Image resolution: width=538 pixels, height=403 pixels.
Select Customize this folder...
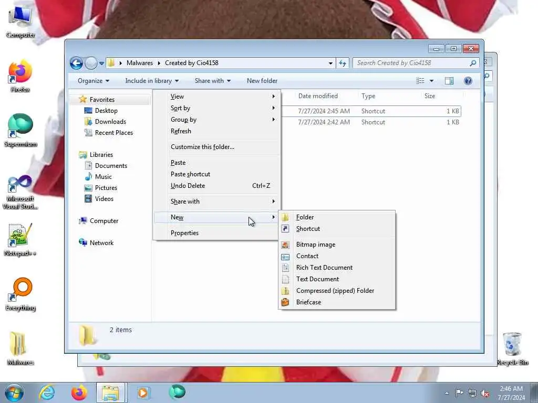[x=216, y=147]
